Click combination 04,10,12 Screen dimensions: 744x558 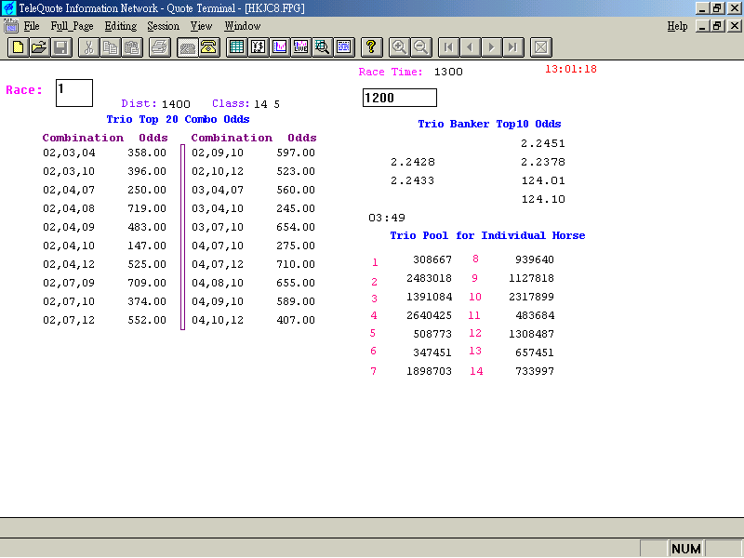[x=218, y=320]
